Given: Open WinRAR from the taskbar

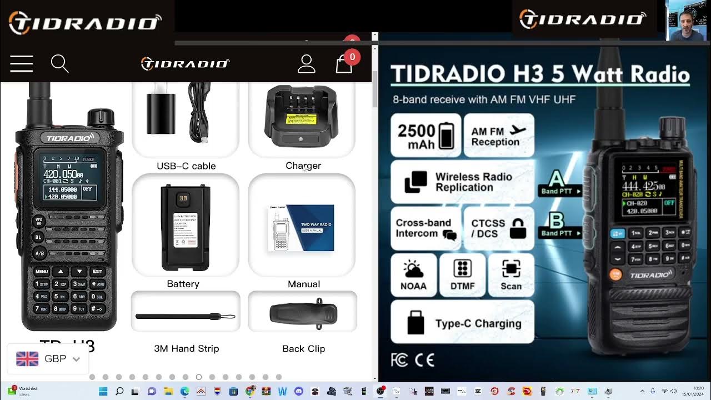Looking at the screenshot, I should coord(266,391).
